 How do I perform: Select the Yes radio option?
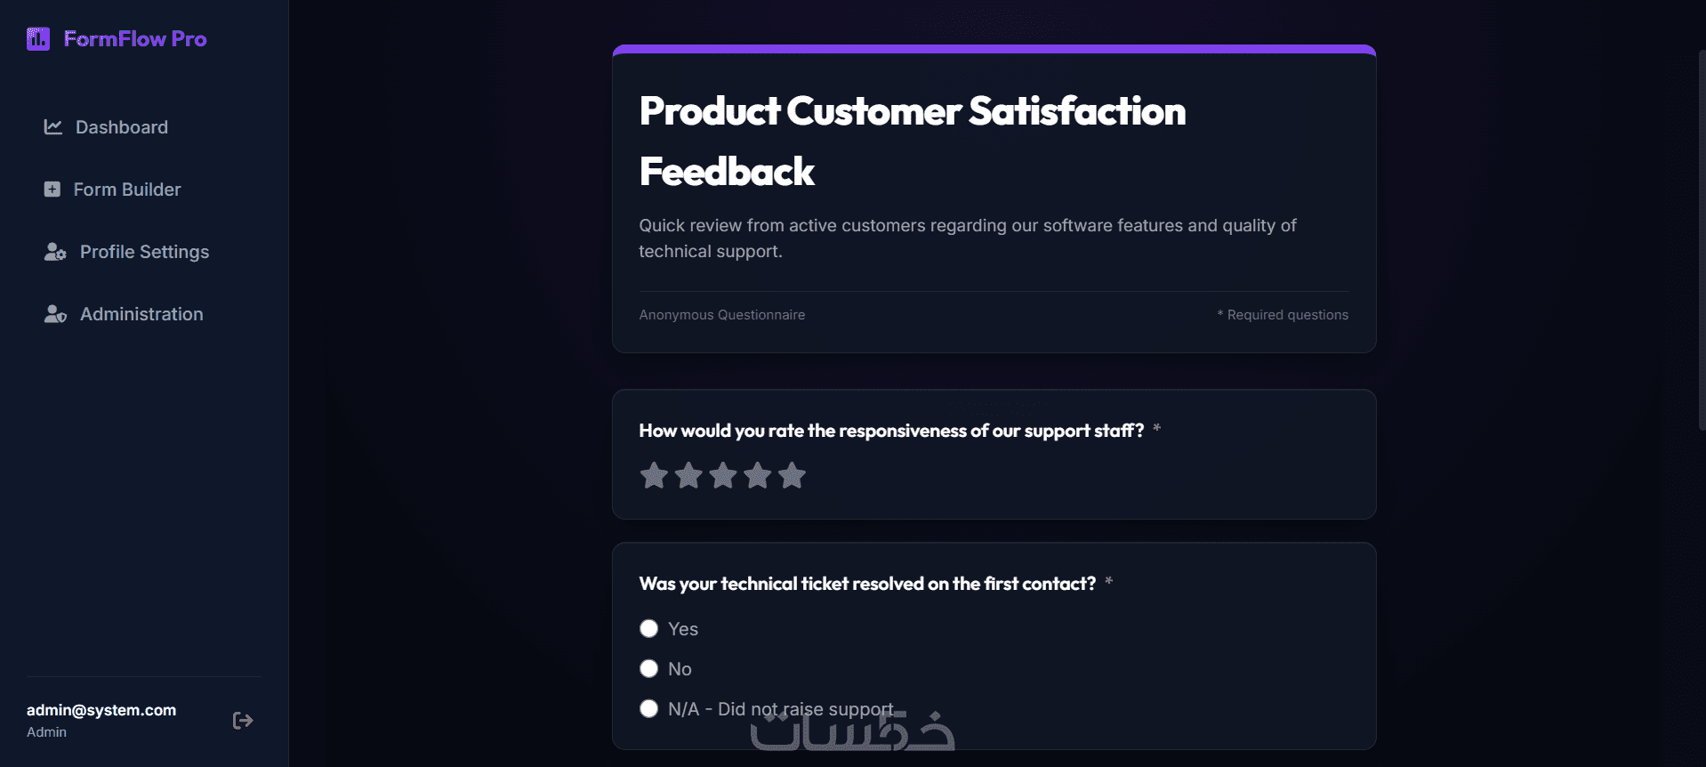pos(649,629)
